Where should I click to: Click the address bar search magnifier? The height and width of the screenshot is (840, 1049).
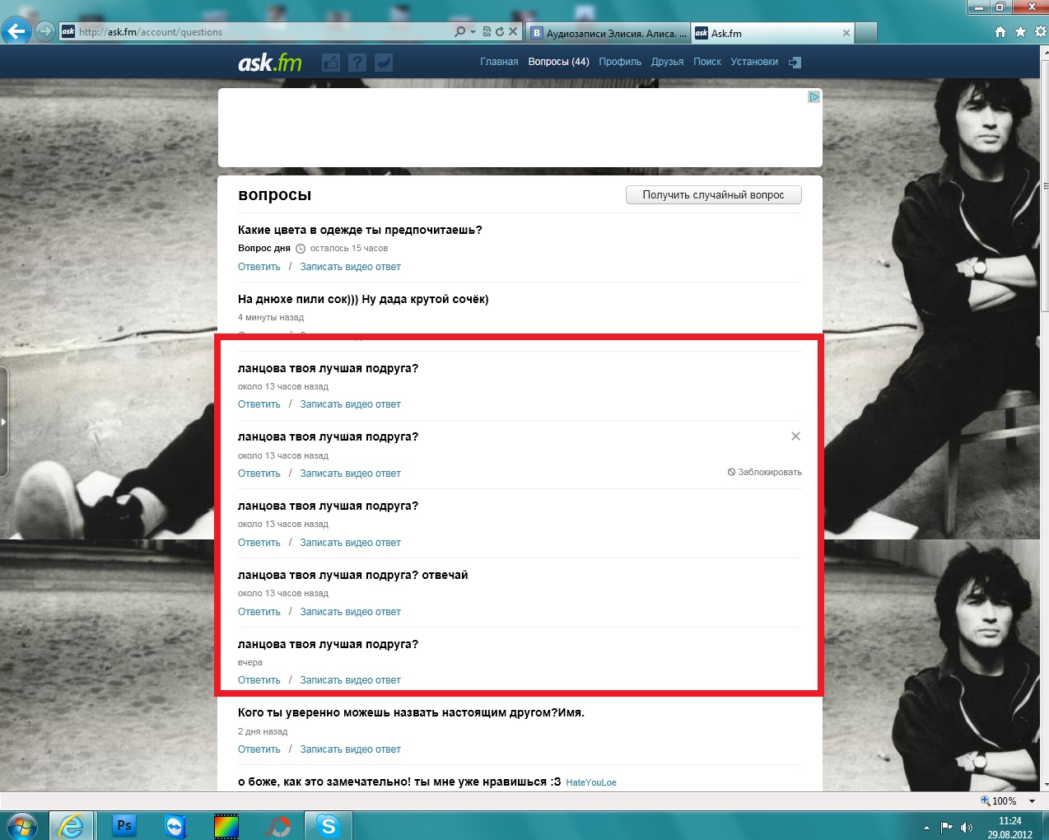pyautogui.click(x=460, y=31)
